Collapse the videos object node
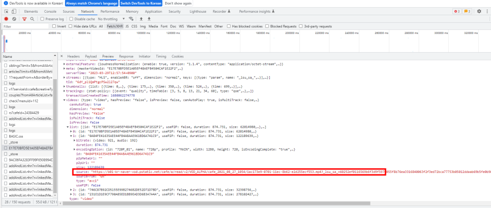 [64, 100]
